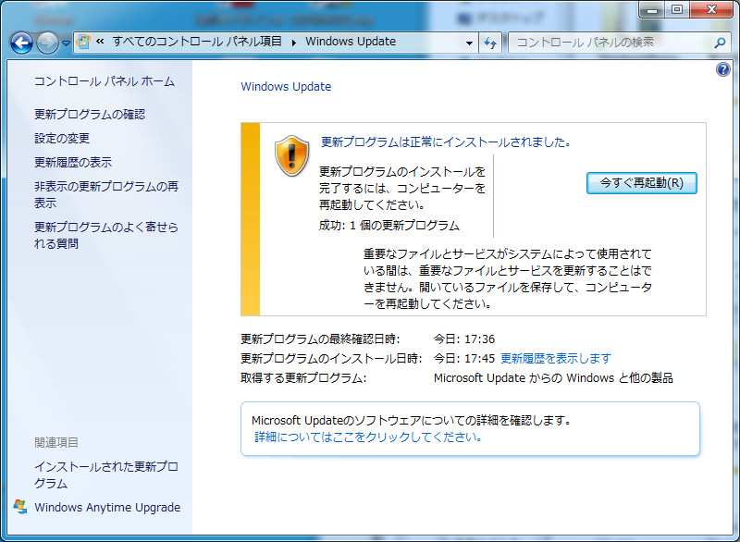Click the double chevron in address bar
Screen dimensions: 740x542
click(100, 42)
